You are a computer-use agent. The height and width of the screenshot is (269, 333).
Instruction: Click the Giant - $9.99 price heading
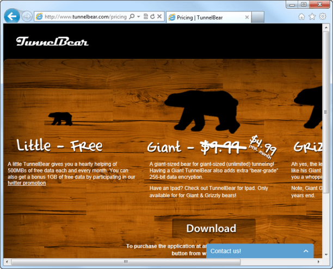coord(196,147)
